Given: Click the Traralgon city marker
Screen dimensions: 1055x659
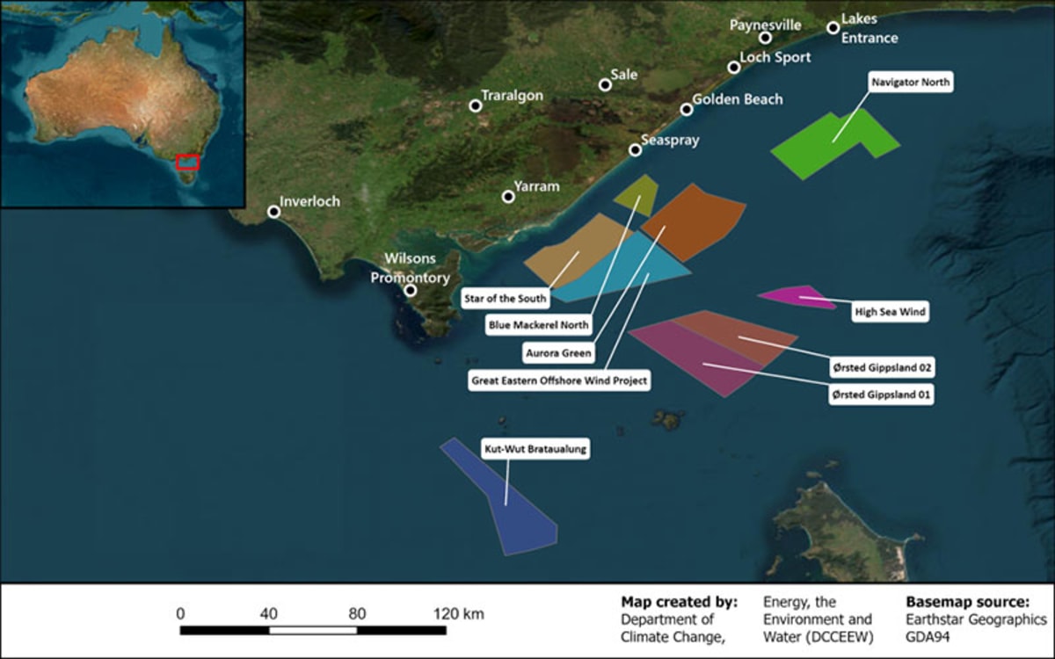Looking at the screenshot, I should [x=476, y=104].
